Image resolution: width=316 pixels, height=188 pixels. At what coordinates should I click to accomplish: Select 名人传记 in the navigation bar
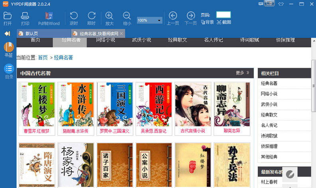click(x=214, y=41)
